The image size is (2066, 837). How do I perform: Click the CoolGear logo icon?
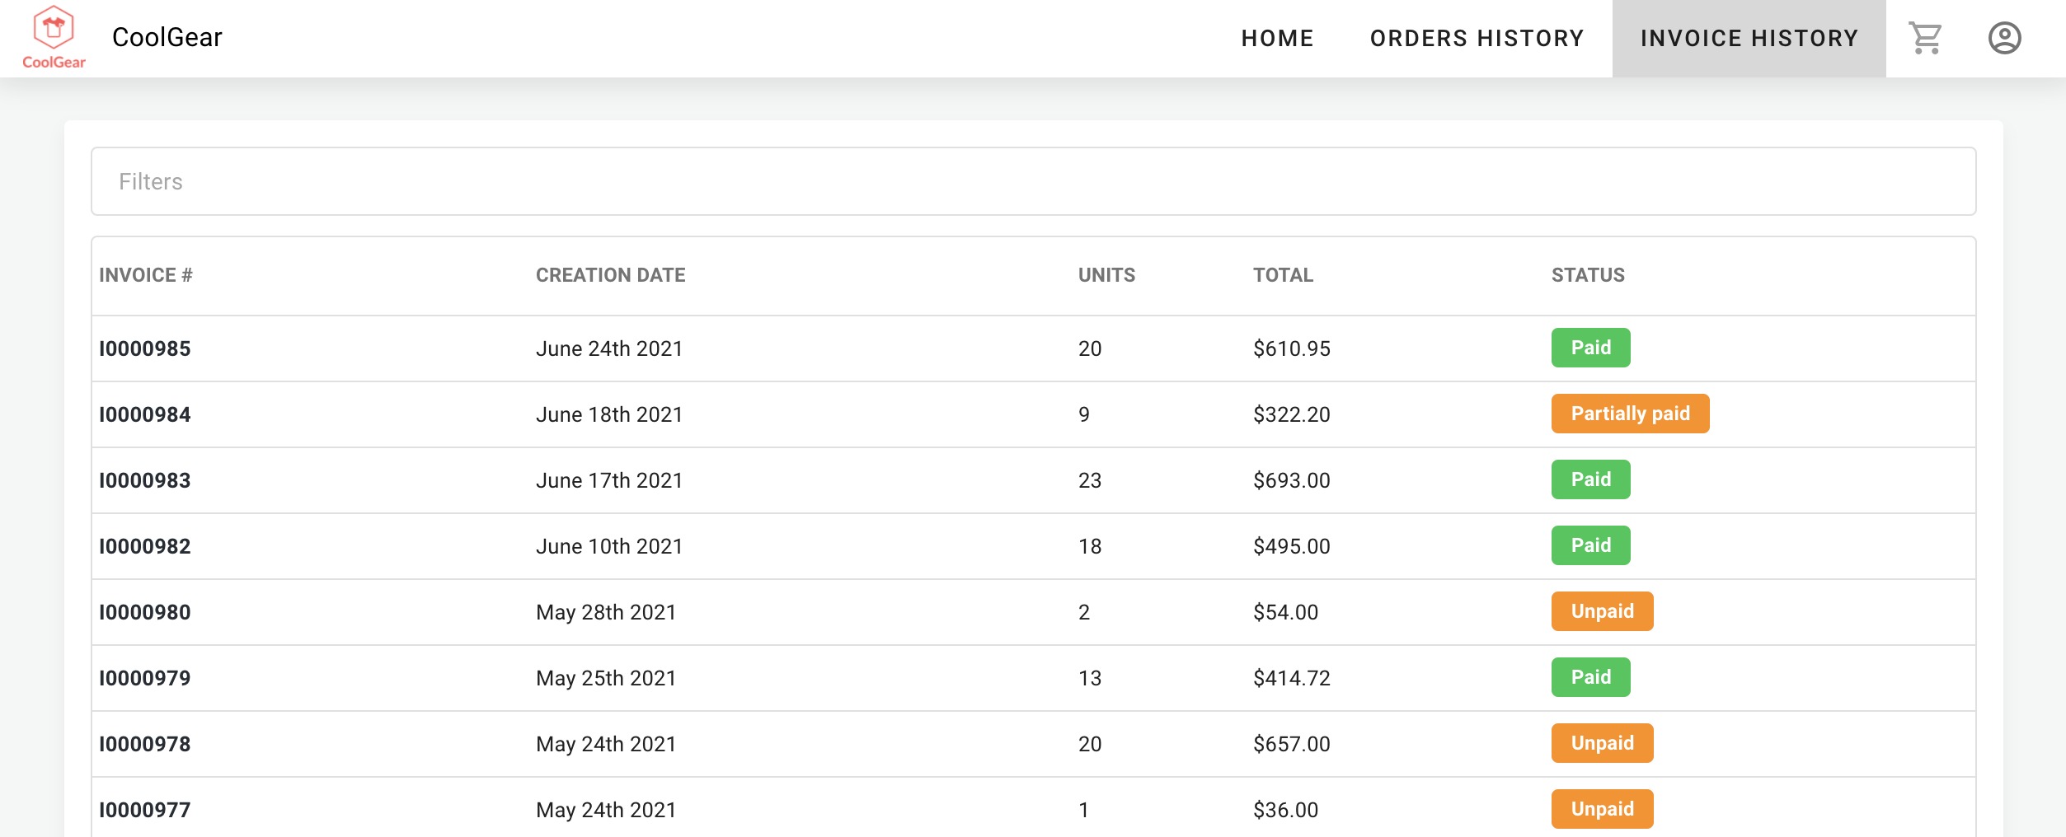(54, 37)
